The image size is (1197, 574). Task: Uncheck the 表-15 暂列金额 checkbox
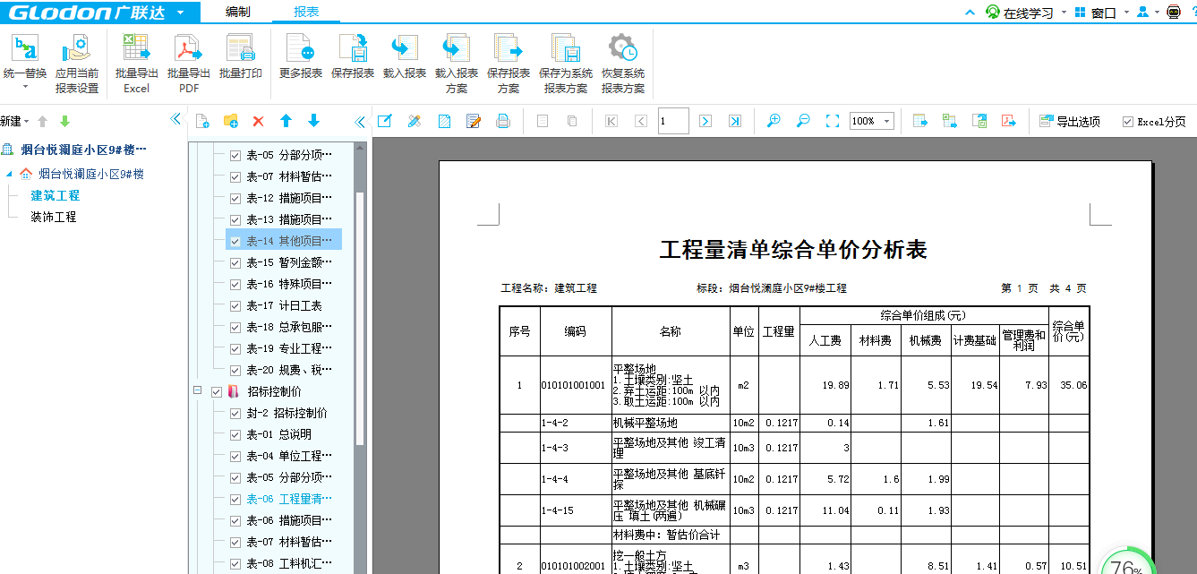[x=235, y=262]
